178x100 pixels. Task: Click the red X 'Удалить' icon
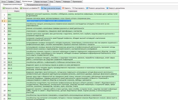click(63, 8)
